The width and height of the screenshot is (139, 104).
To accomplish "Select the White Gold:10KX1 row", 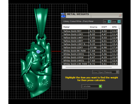I will 90,54.
